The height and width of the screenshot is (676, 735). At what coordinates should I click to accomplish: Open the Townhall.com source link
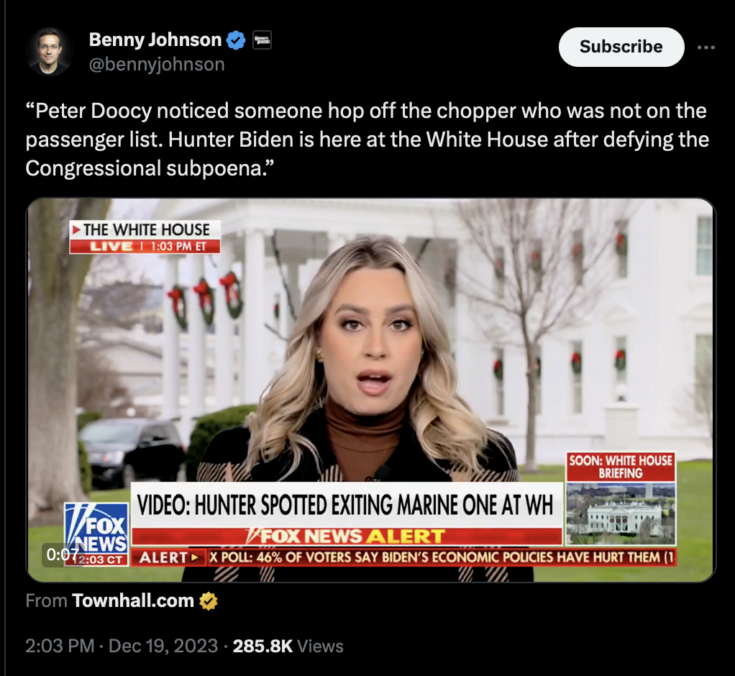point(133,600)
